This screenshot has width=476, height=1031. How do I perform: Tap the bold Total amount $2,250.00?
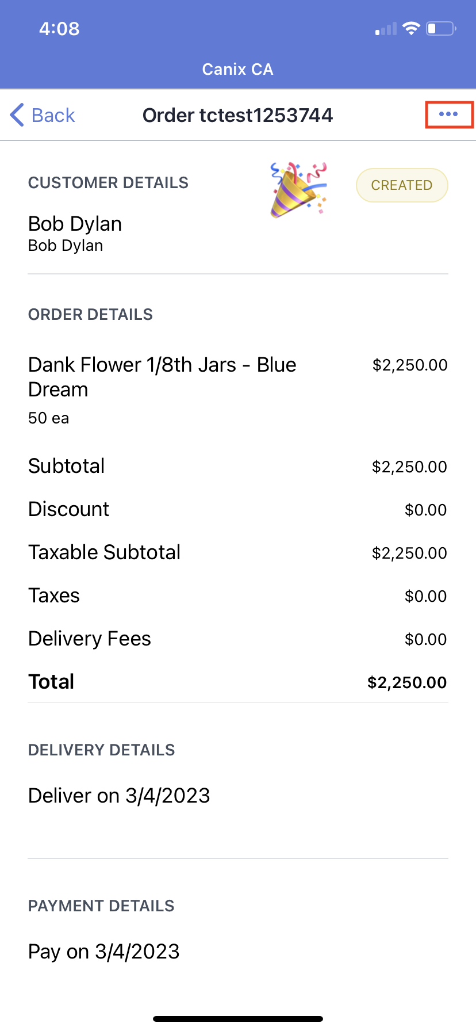tap(407, 682)
